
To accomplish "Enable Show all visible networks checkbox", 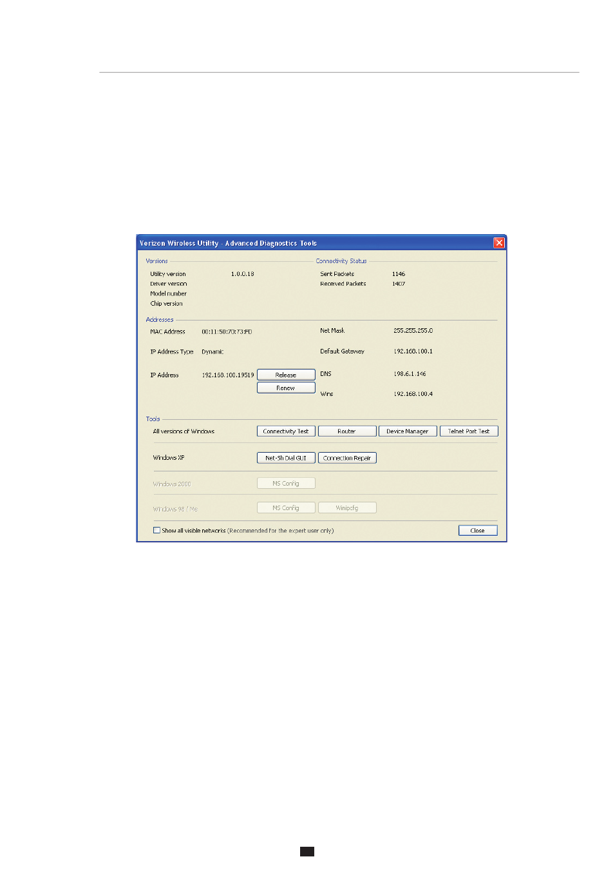I will point(156,530).
